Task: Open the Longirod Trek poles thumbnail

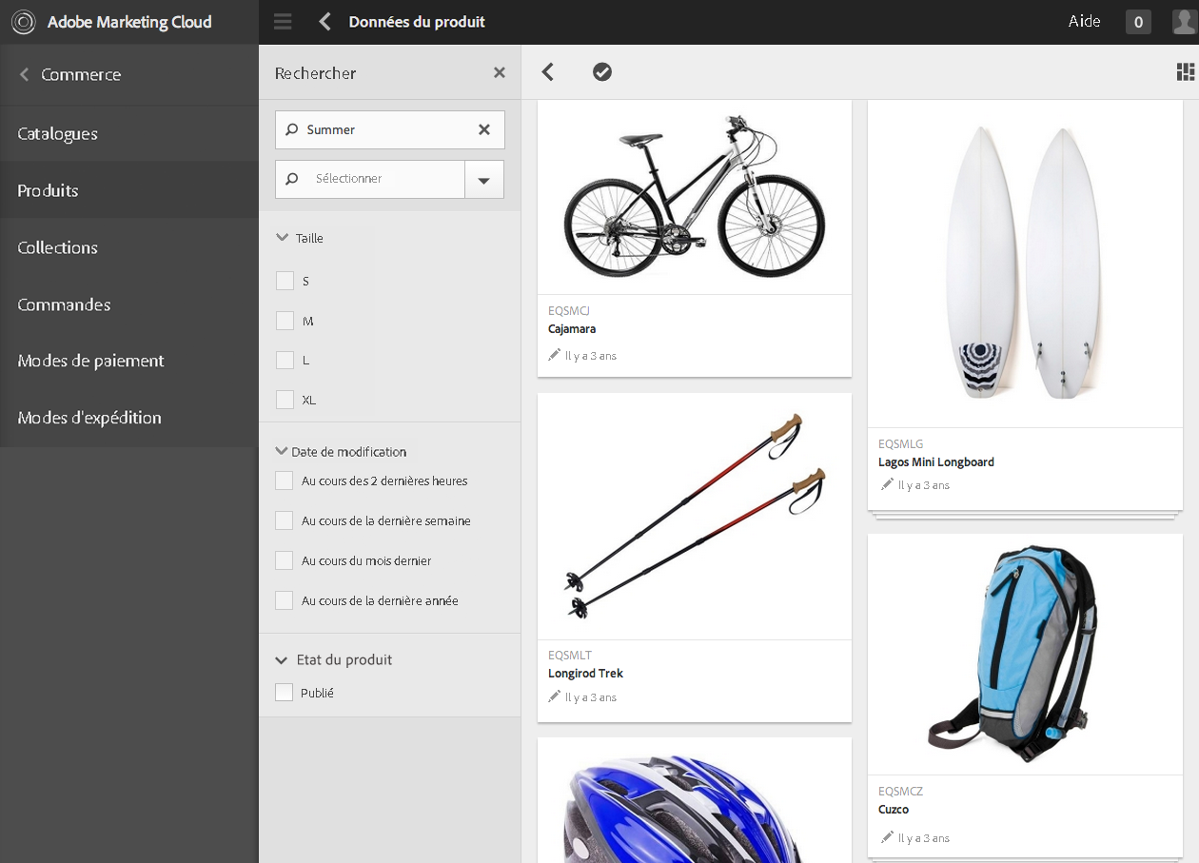Action: pos(695,516)
